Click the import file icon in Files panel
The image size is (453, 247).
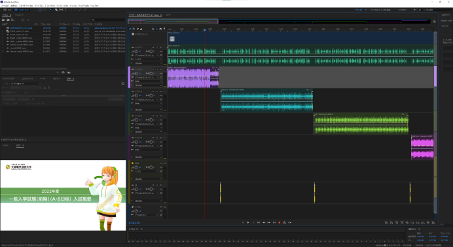click(8, 20)
